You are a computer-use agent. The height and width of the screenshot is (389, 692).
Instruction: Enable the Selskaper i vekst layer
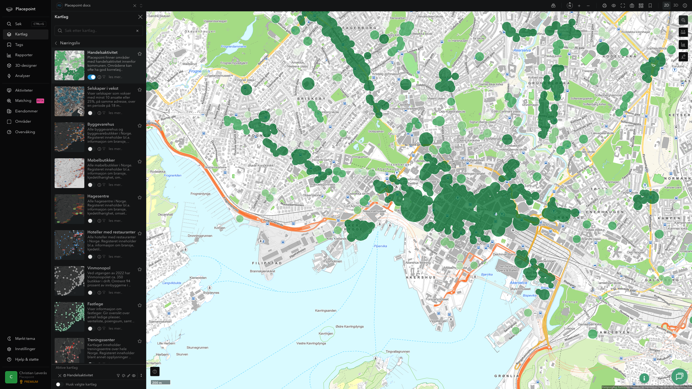(91, 113)
